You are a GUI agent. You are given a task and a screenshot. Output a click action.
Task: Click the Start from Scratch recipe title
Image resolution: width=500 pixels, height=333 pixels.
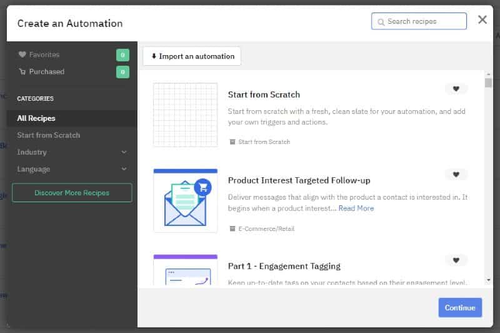(x=264, y=95)
